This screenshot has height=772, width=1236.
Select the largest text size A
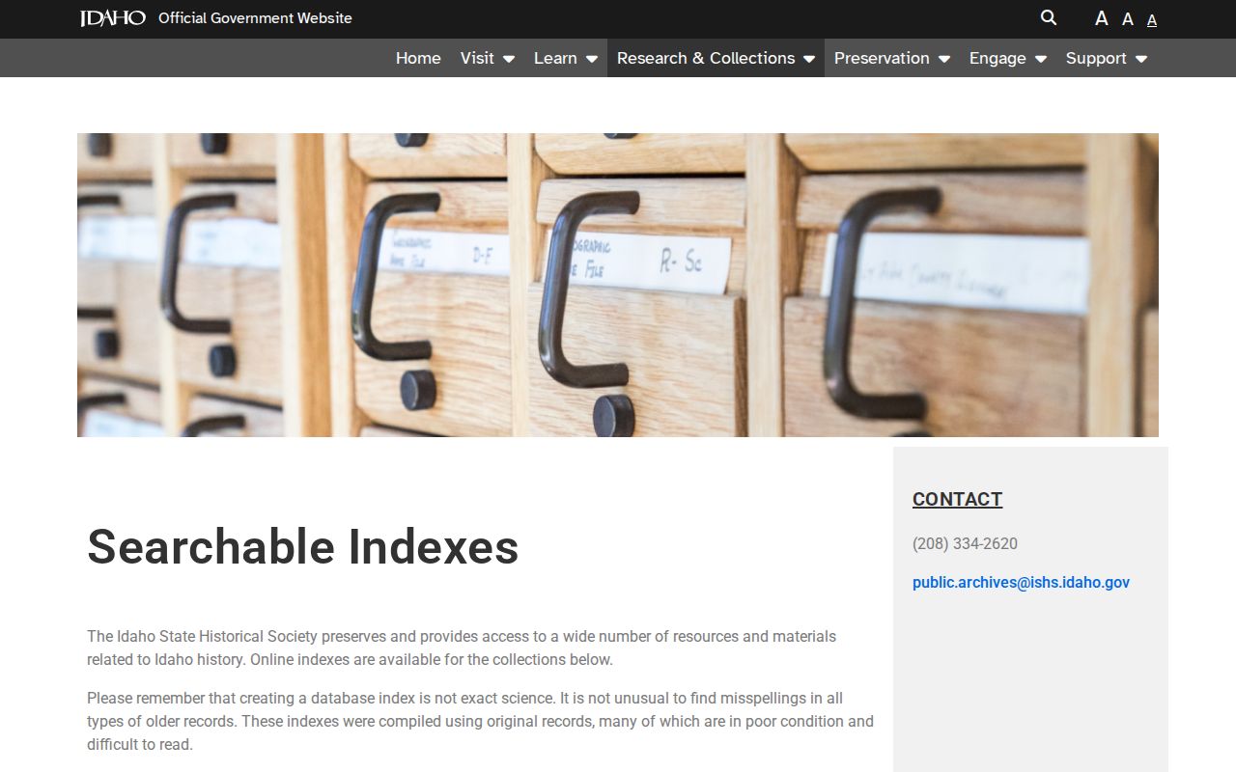[1102, 18]
